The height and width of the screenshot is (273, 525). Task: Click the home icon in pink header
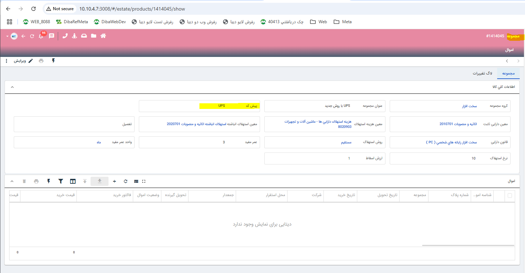(103, 36)
